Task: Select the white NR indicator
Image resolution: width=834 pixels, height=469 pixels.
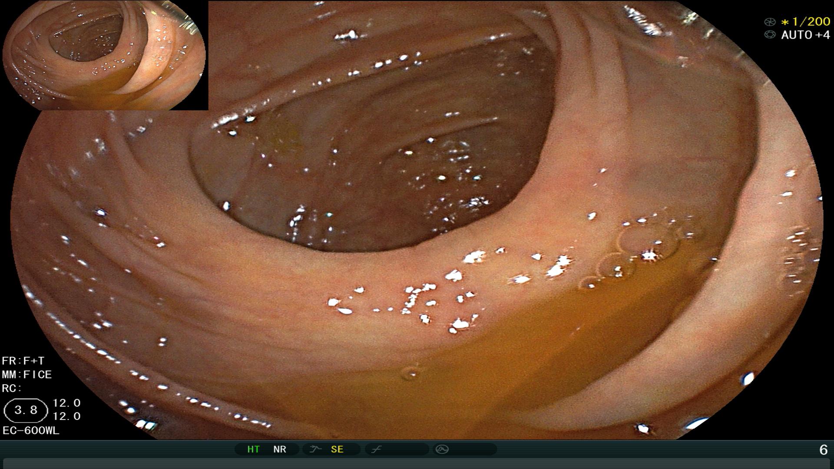Action: (x=280, y=449)
